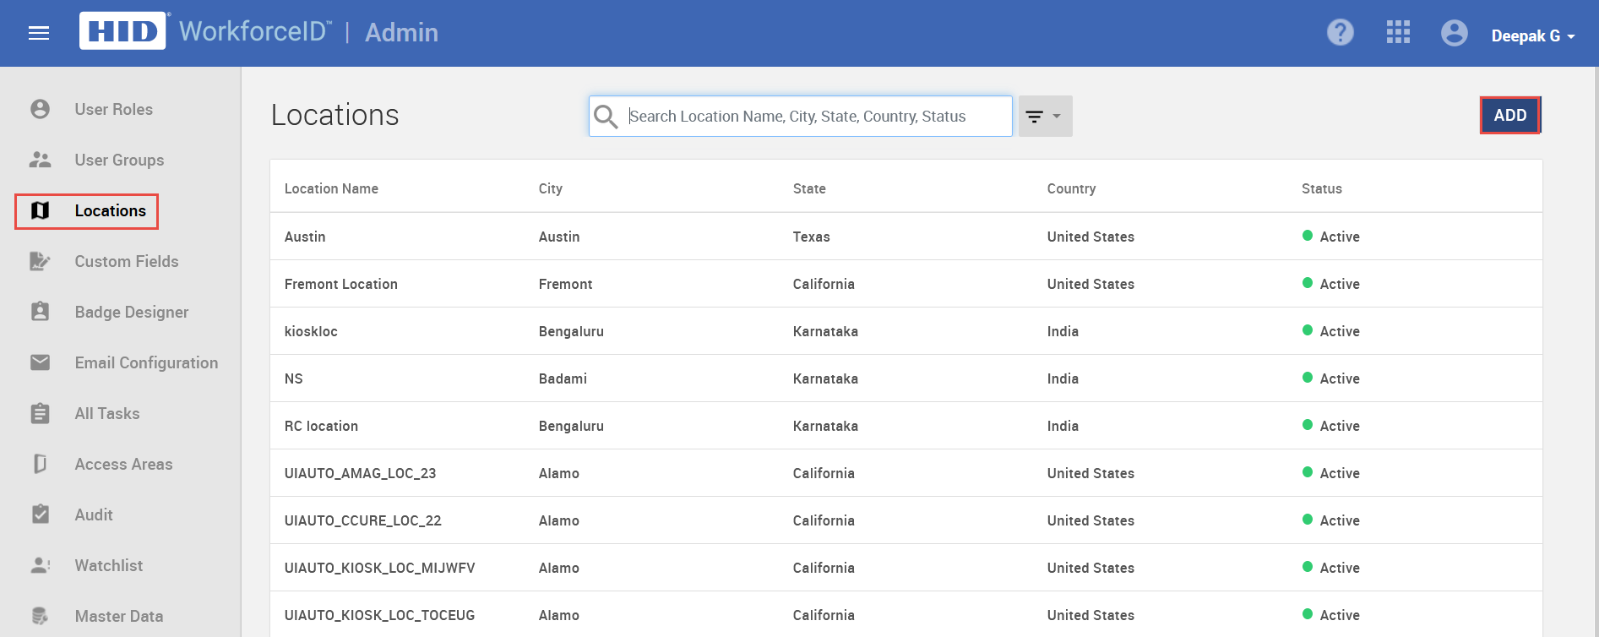Expand the Deepak G account dropdown
Screen dimensions: 1599x637
point(1532,35)
